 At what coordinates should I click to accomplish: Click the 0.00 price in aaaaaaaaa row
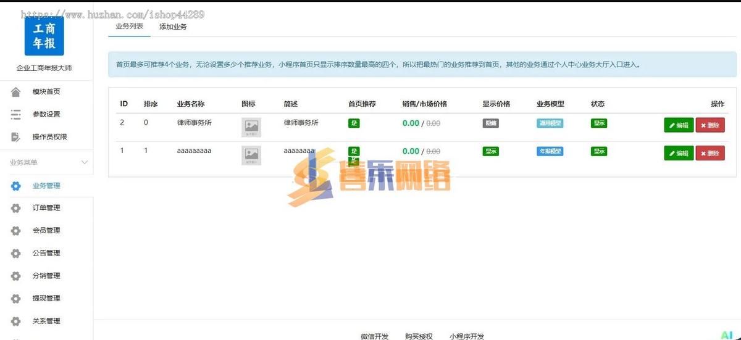click(x=411, y=151)
